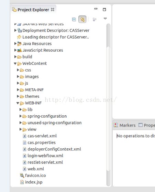Click the META-INF folder icon

click(22, 90)
